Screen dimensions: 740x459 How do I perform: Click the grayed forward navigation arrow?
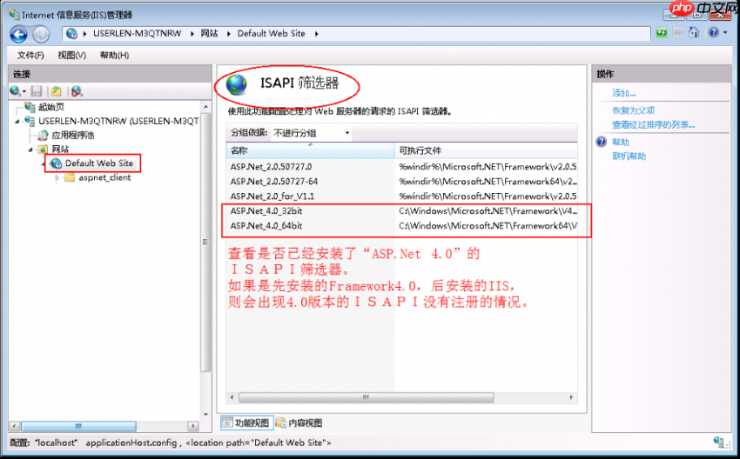click(x=41, y=34)
